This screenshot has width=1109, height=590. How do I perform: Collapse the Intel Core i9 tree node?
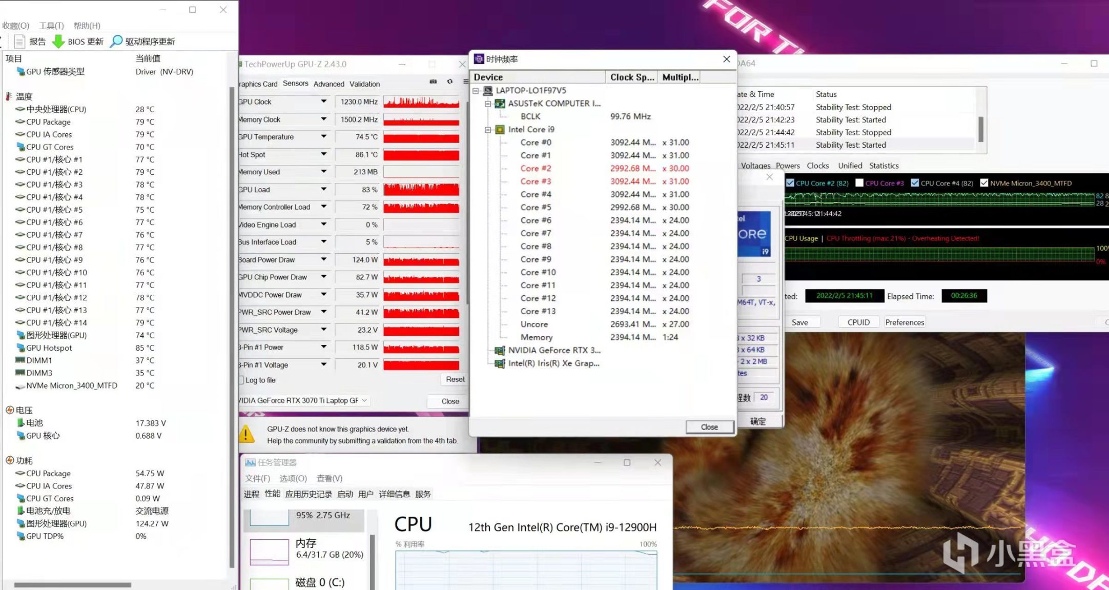click(488, 130)
